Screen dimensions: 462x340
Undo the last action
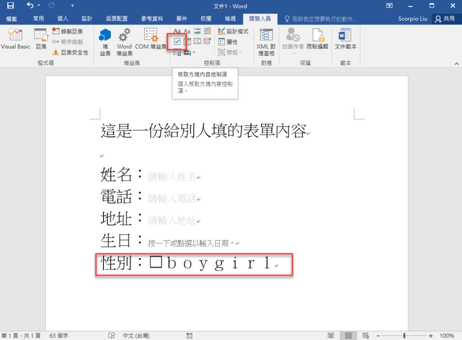pos(30,5)
